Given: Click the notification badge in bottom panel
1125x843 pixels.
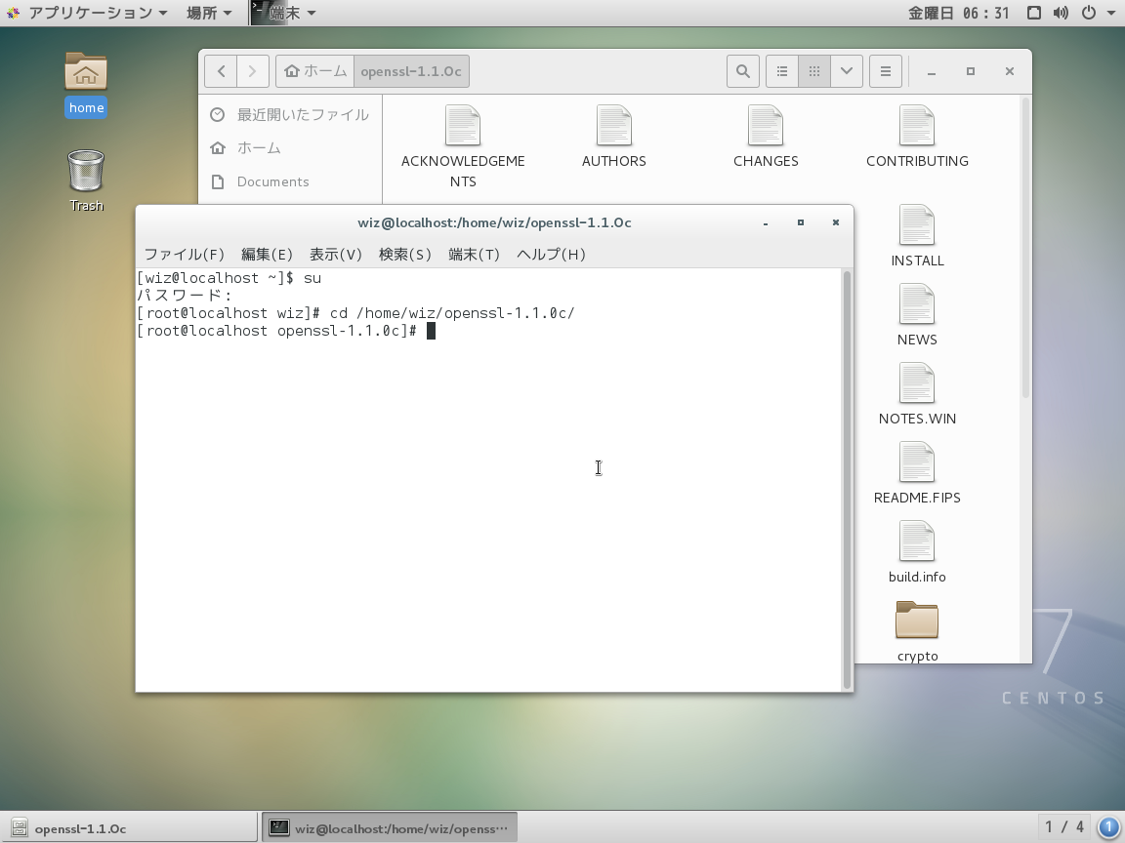Looking at the screenshot, I should tap(1108, 827).
